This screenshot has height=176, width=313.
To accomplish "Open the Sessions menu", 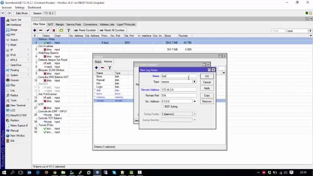I will 6,7.
